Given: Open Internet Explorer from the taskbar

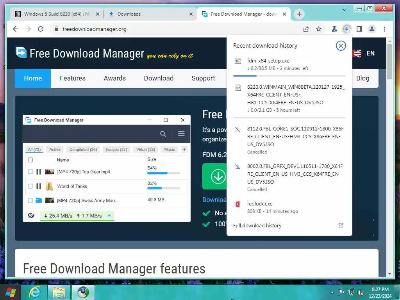Looking at the screenshot, I should click(34, 292).
